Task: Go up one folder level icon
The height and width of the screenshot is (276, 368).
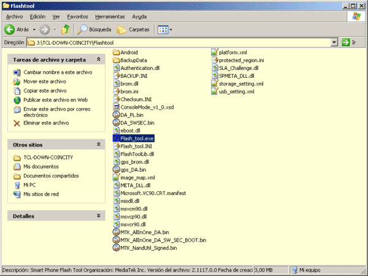Action: tap(66, 29)
